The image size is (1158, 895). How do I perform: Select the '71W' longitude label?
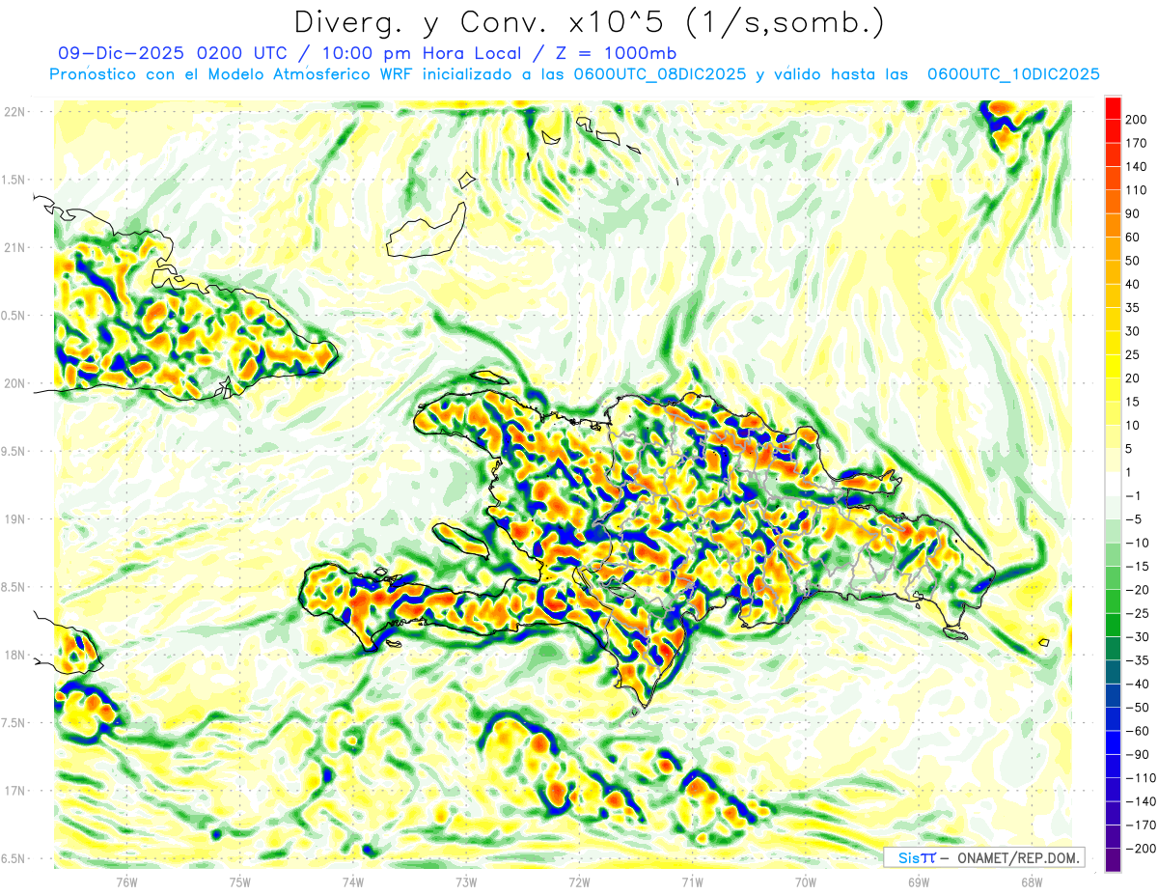(x=692, y=881)
